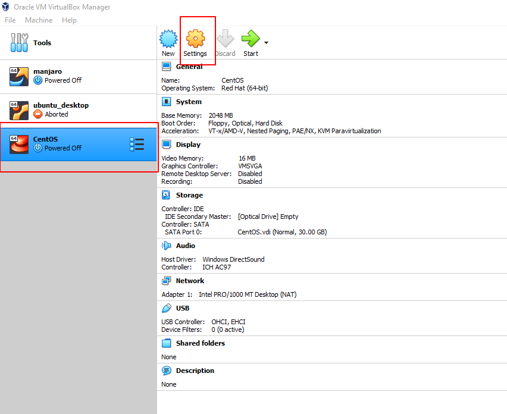507x414 pixels.
Task: Click the VirtualBox logo in the title bar
Action: pos(5,7)
